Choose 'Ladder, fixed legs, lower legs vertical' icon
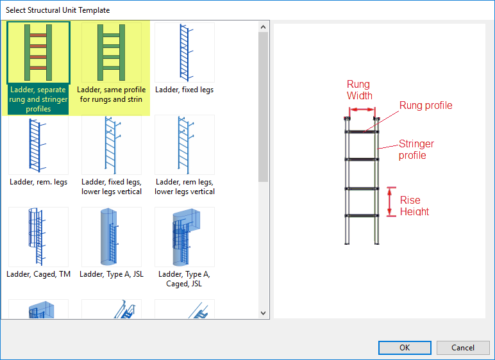 [112, 145]
